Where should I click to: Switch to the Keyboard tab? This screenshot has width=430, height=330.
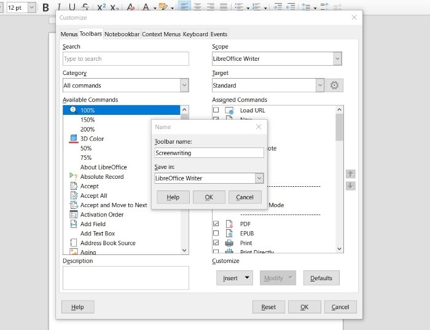point(195,34)
